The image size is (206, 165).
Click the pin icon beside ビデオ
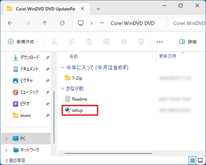(x=48, y=104)
